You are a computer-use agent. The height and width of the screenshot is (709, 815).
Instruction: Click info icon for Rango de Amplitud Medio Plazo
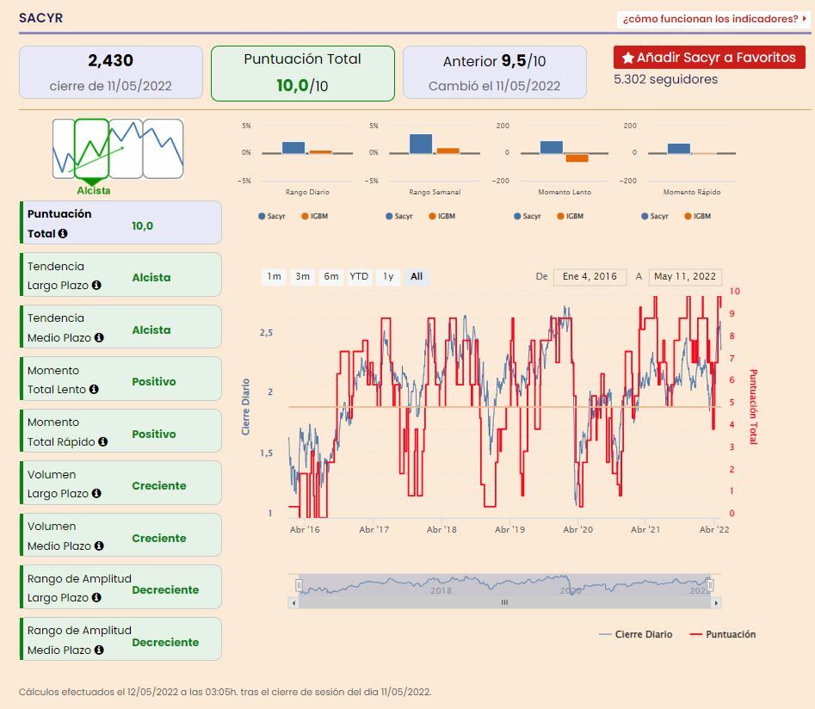99,650
